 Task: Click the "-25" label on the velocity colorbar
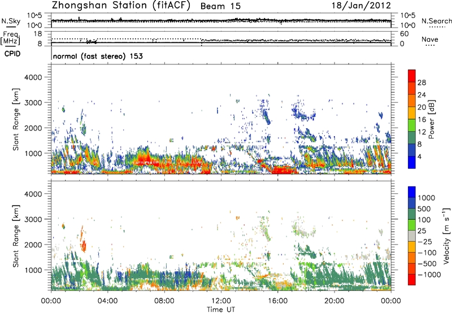(x=425, y=242)
